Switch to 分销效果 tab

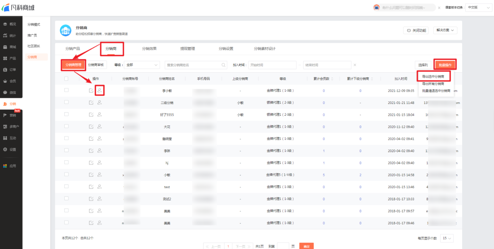coord(149,49)
